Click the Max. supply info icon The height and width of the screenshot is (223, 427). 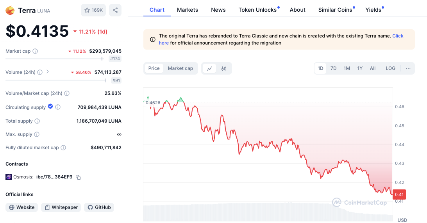37,134
